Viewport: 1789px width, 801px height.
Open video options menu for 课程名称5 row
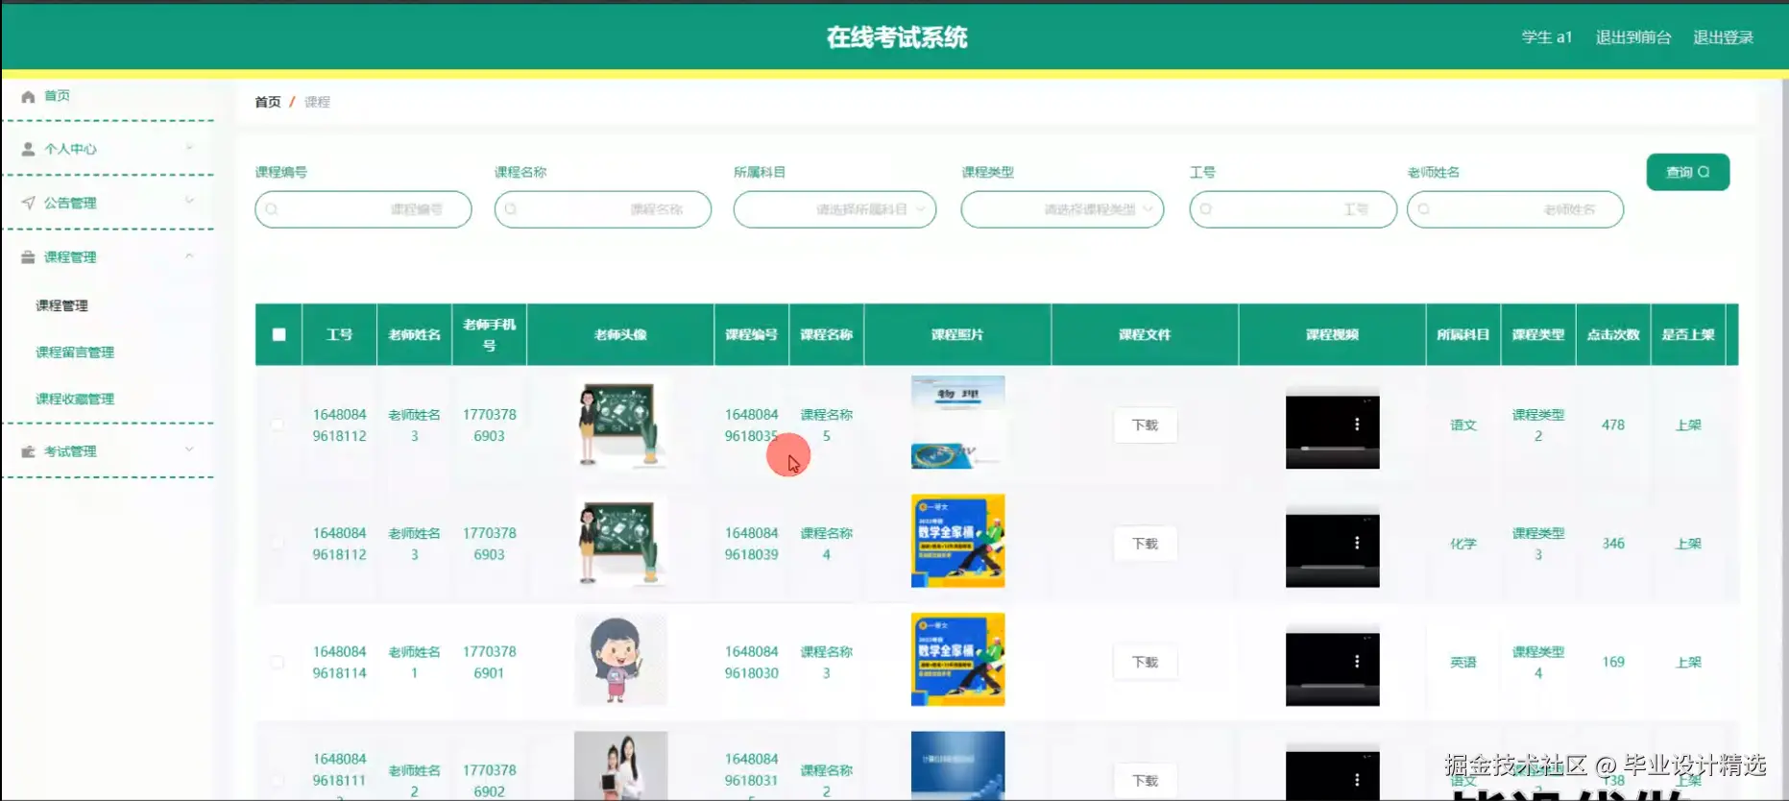1357,425
